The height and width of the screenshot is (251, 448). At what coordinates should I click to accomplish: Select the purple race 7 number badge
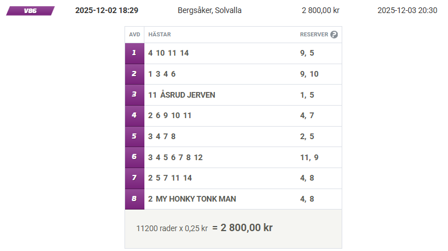tap(134, 178)
